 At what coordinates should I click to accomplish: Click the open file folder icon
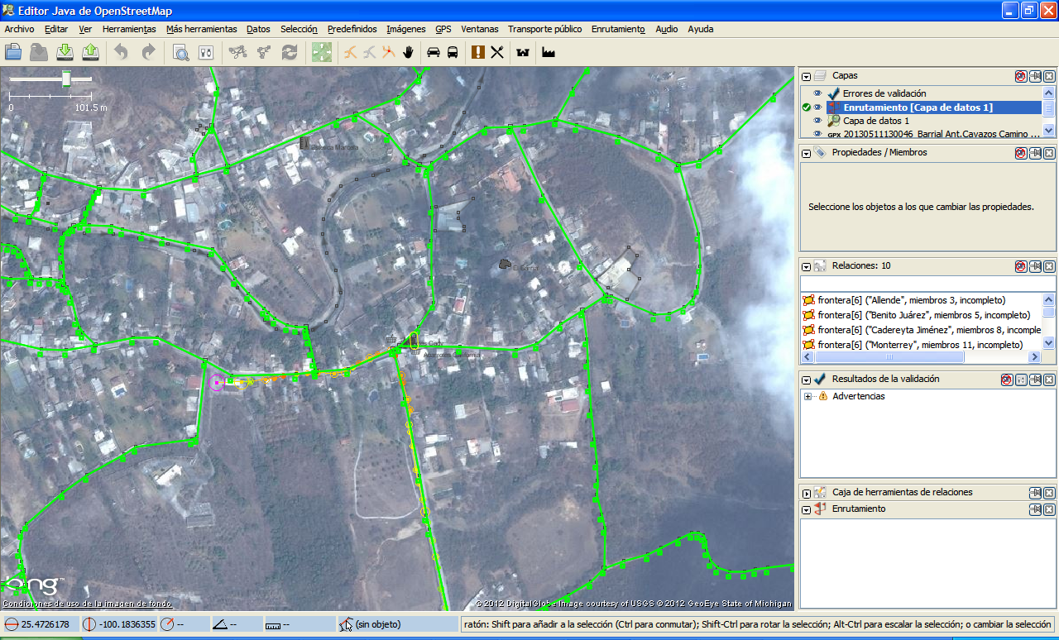click(x=13, y=52)
